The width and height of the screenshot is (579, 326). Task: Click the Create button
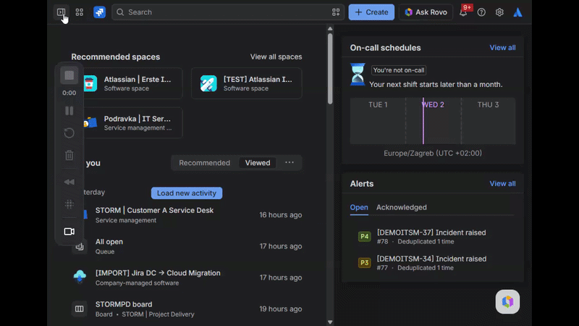point(371,12)
